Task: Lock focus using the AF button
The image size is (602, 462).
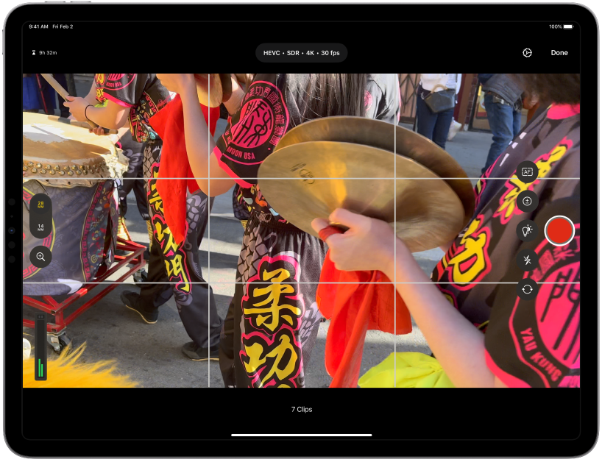Action: pyautogui.click(x=528, y=171)
